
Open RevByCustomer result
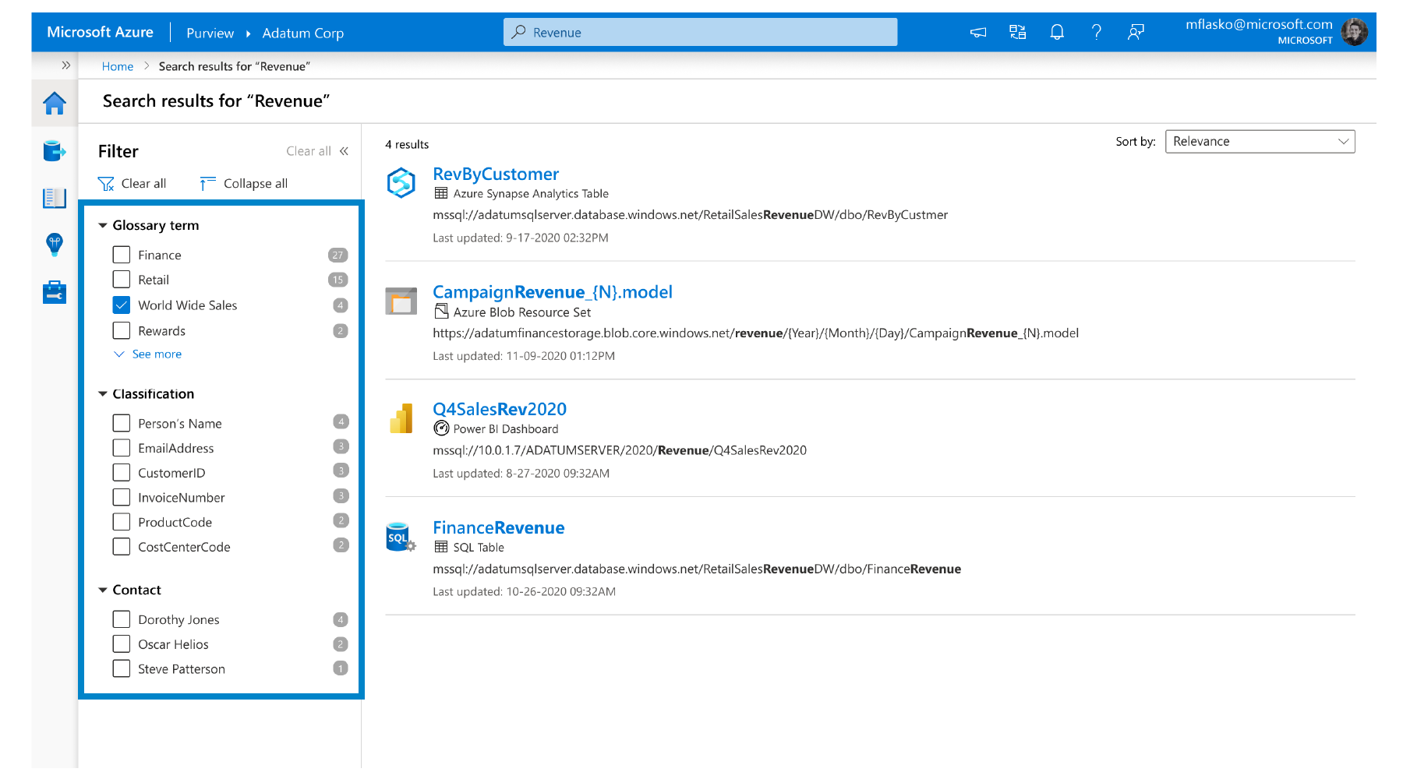[x=496, y=174]
